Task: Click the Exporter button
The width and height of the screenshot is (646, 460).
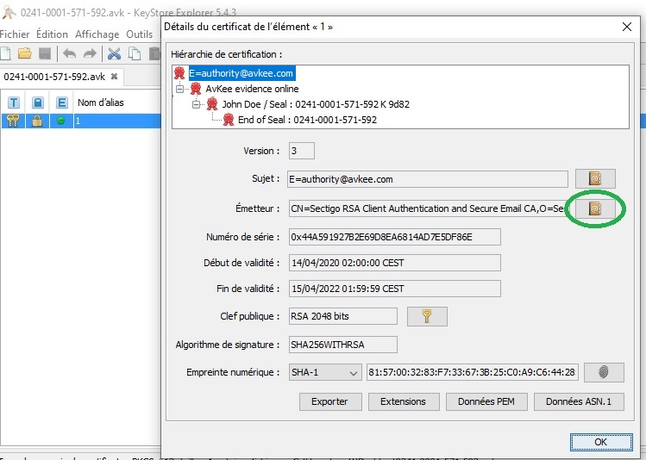Action: (x=330, y=401)
